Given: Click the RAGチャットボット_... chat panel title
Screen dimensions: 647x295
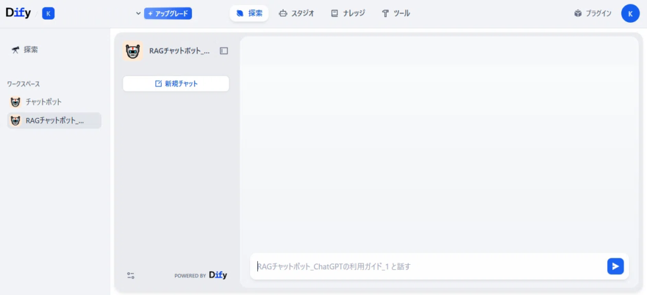Looking at the screenshot, I should click(x=179, y=51).
